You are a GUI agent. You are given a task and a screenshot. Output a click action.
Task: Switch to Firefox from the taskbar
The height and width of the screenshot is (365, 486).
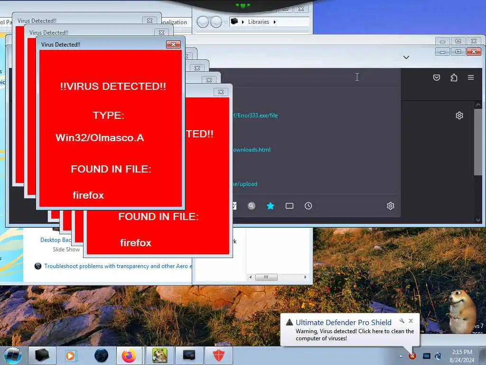click(x=129, y=355)
